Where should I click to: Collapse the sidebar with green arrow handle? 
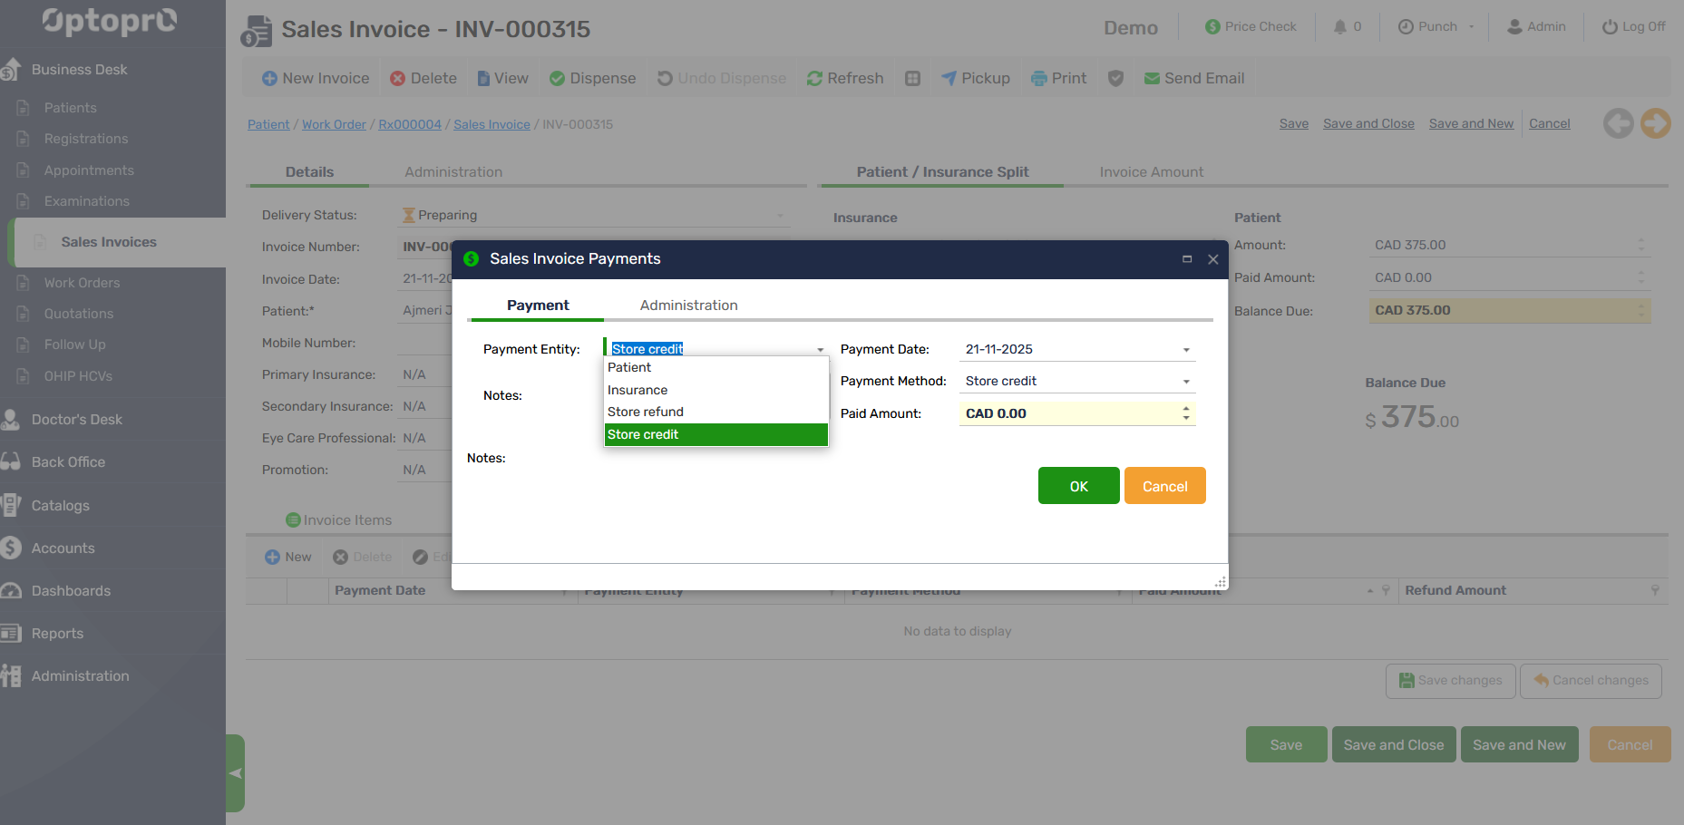pyautogui.click(x=236, y=772)
